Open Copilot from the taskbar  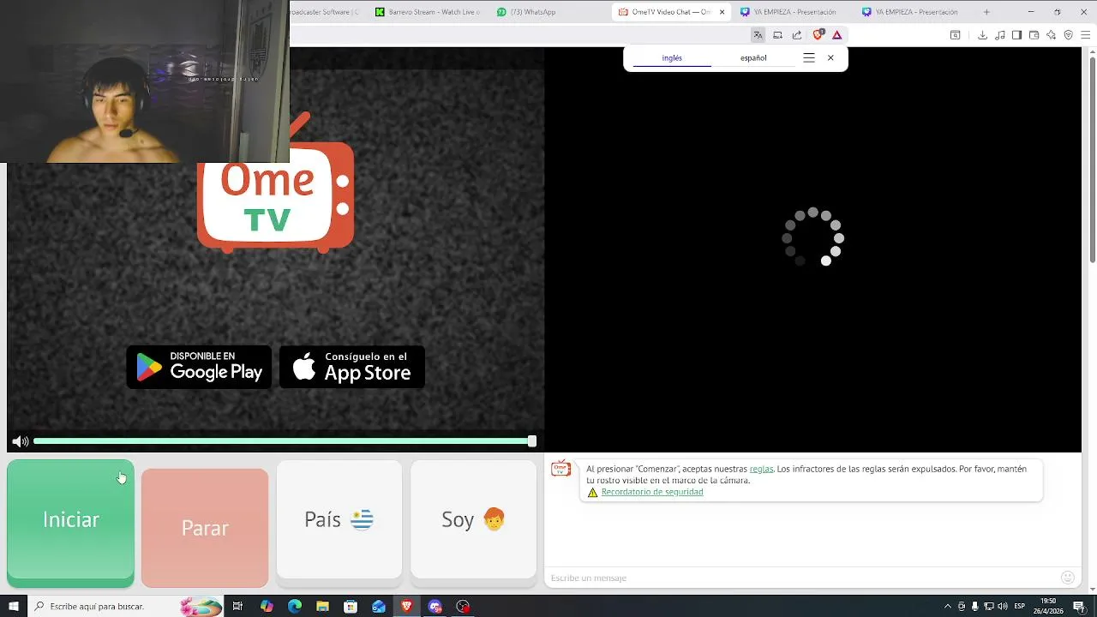point(267,606)
